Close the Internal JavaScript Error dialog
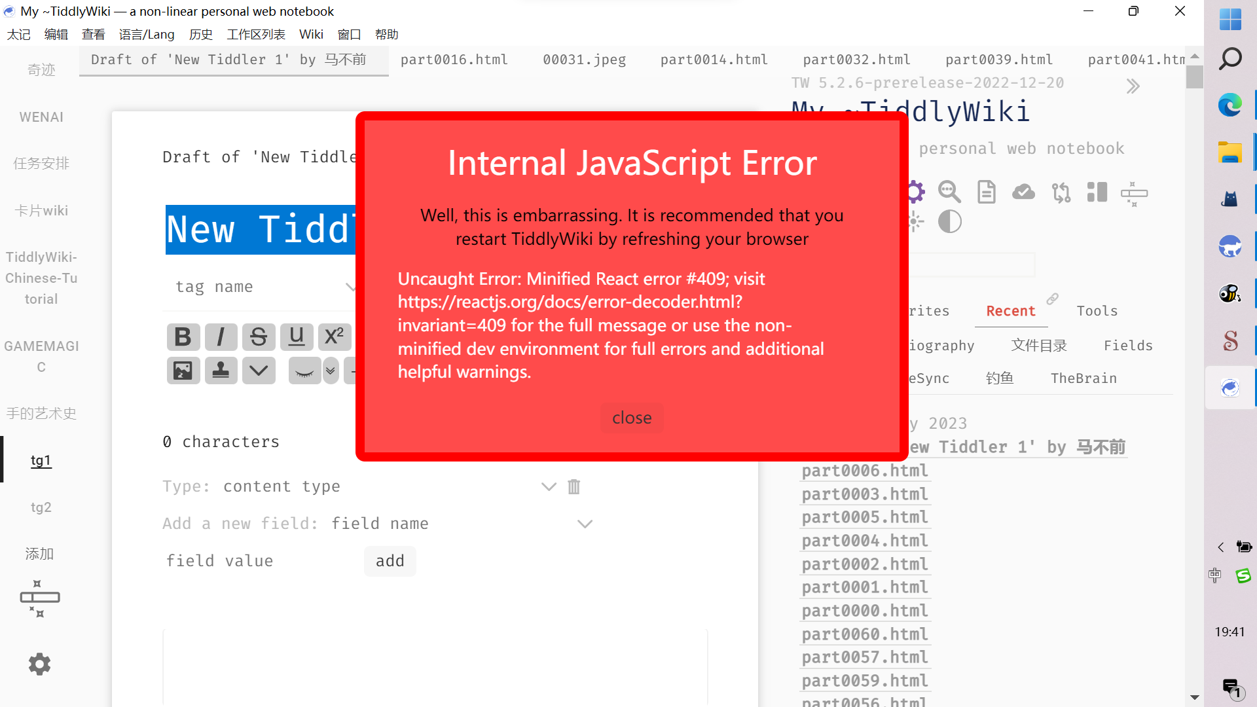Viewport: 1257px width, 707px height. (x=632, y=418)
